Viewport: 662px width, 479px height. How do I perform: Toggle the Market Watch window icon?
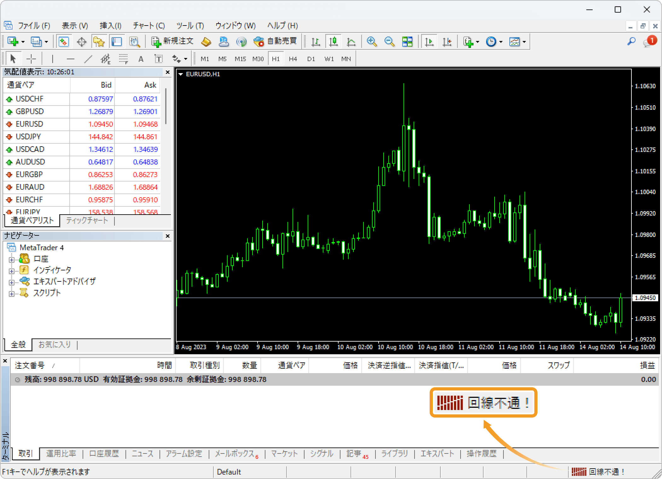tap(63, 42)
